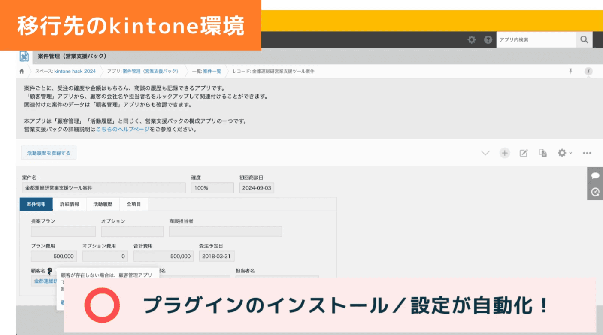This screenshot has width=603, height=335.
Task: Click the 担当者名 field label
Action: click(x=245, y=271)
